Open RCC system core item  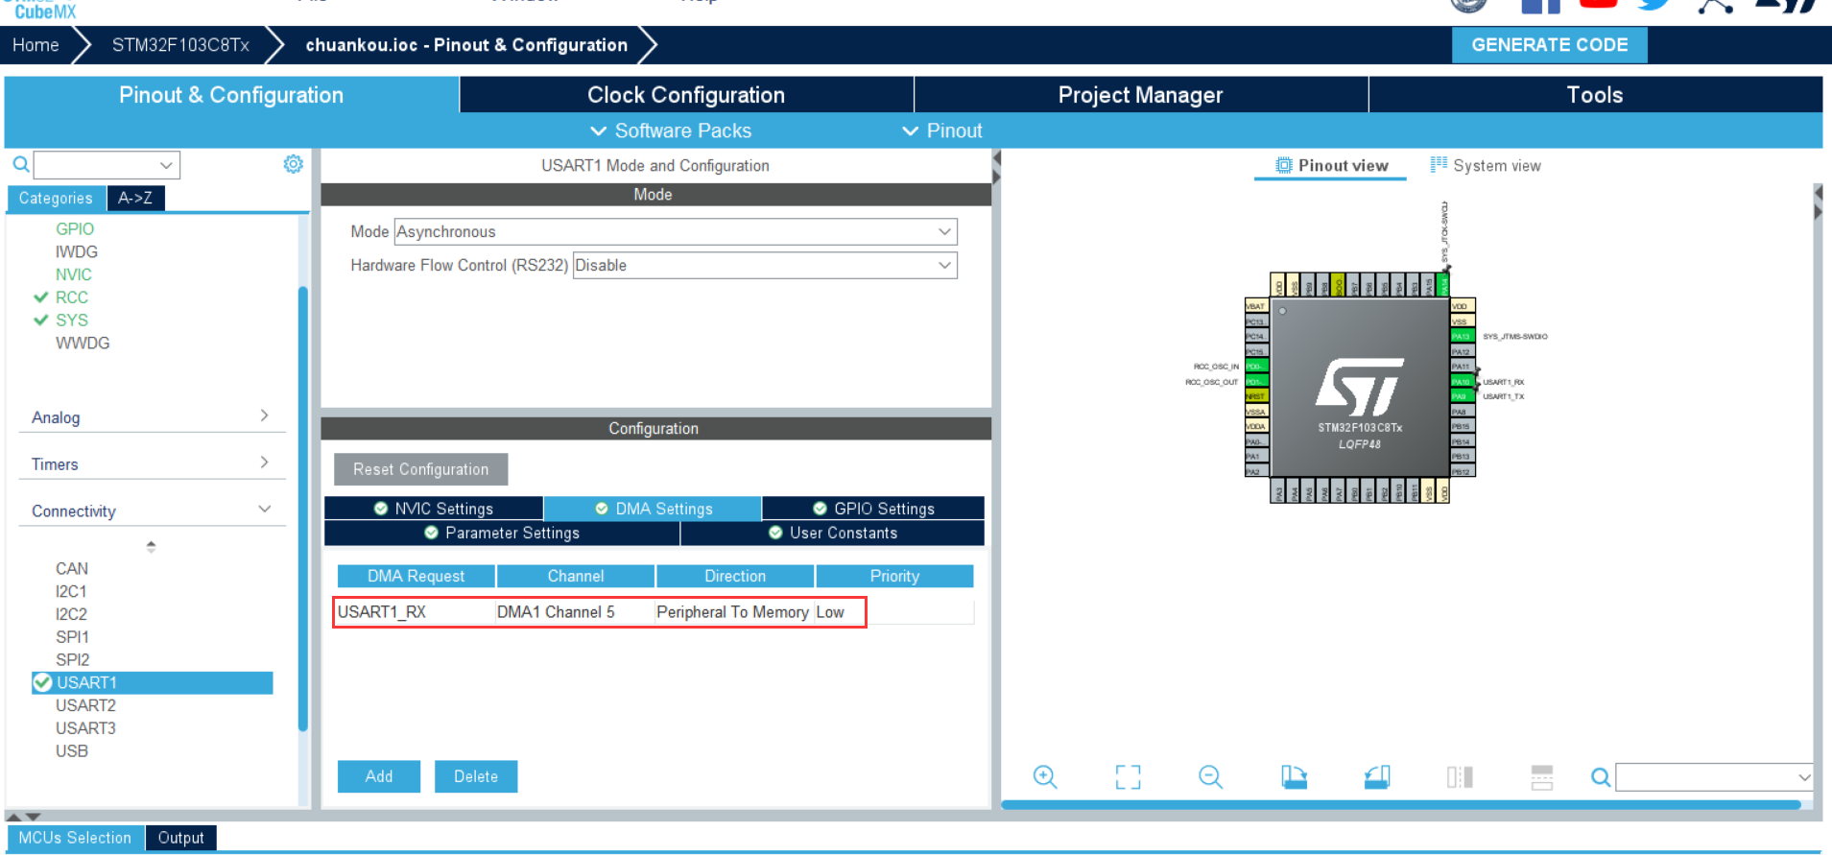pos(72,297)
